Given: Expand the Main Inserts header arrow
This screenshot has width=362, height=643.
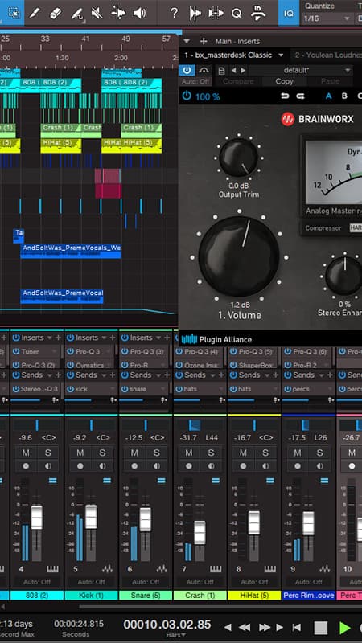Looking at the screenshot, I should point(187,41).
